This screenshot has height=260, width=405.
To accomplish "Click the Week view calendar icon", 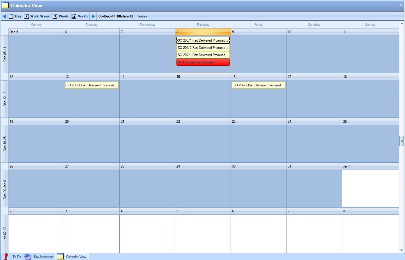I will [55, 17].
